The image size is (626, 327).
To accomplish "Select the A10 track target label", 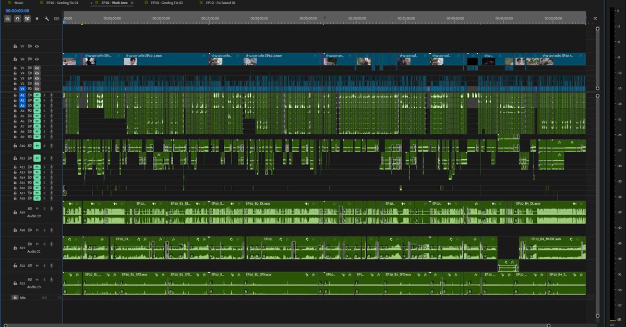I will 22,145.
